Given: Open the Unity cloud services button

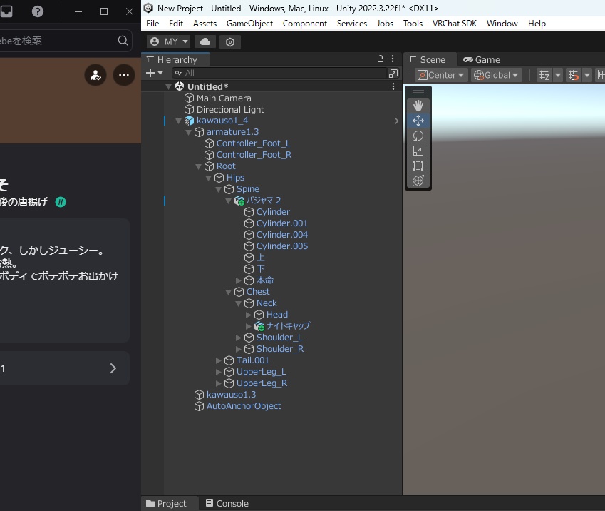Looking at the screenshot, I should (205, 41).
